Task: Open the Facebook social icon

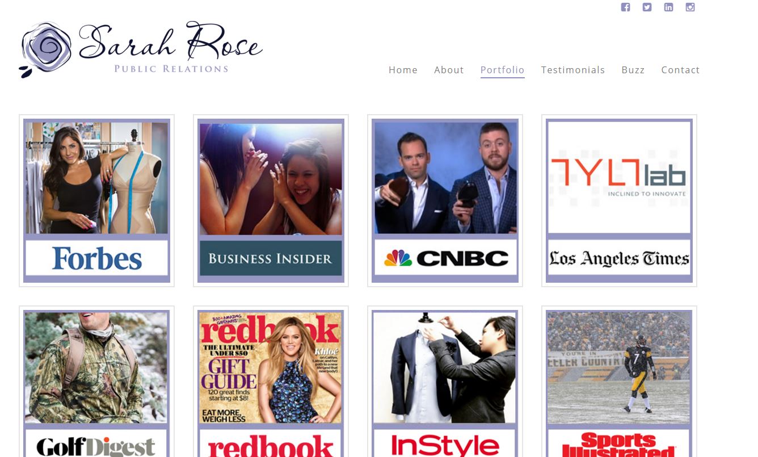Action: [625, 7]
